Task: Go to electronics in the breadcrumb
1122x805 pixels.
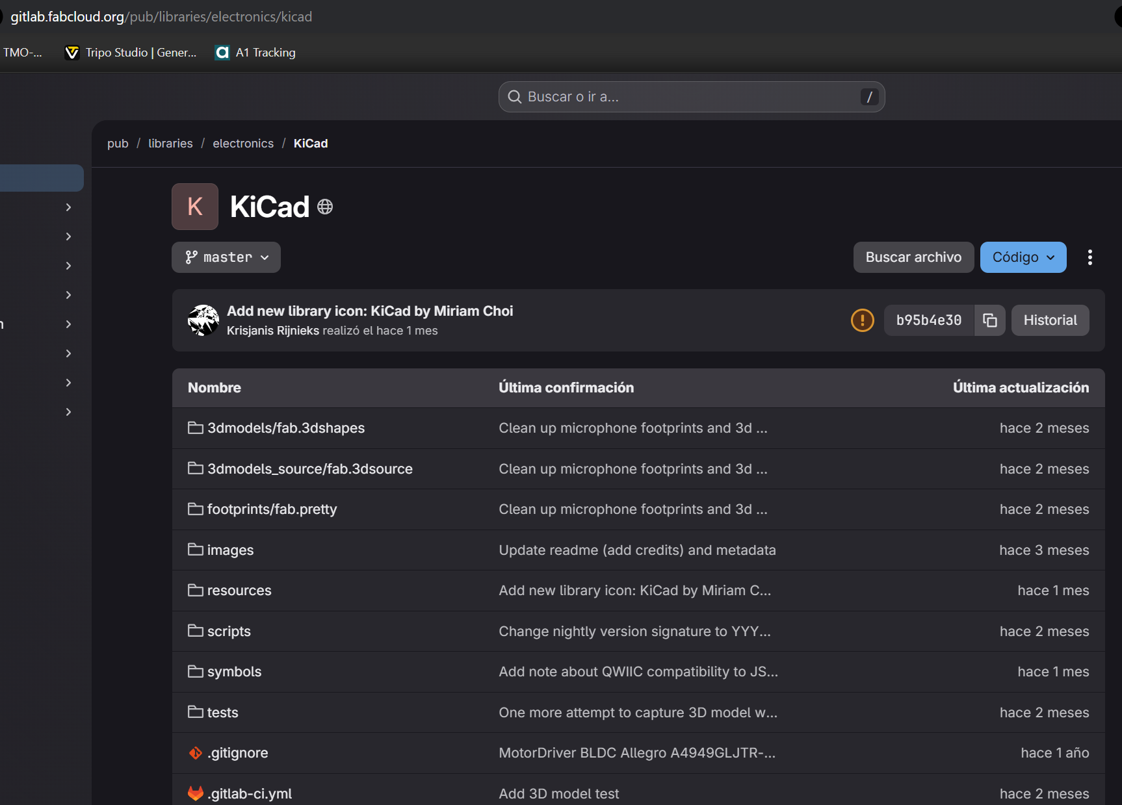Action: pyautogui.click(x=243, y=144)
